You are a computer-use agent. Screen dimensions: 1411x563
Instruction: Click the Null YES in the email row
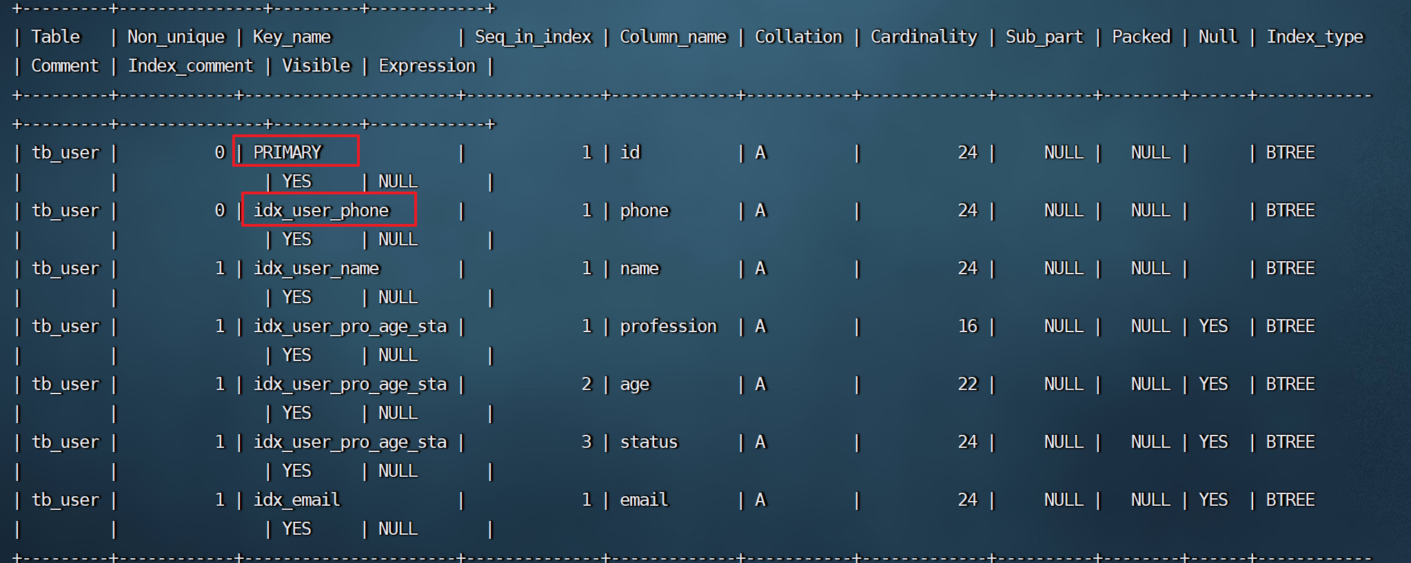pyautogui.click(x=1213, y=500)
